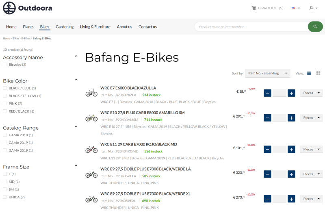Viewport: 325px width, 213px height.
Task: Decrease quantity for WRC E7 E6000 BLACK/AZUL LA
Action: pos(267,93)
